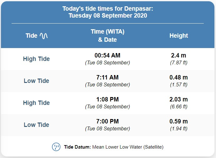Click the Tide Datum Mean Lower Low Water text
The width and height of the screenshot is (216, 158).
pyautogui.click(x=114, y=147)
